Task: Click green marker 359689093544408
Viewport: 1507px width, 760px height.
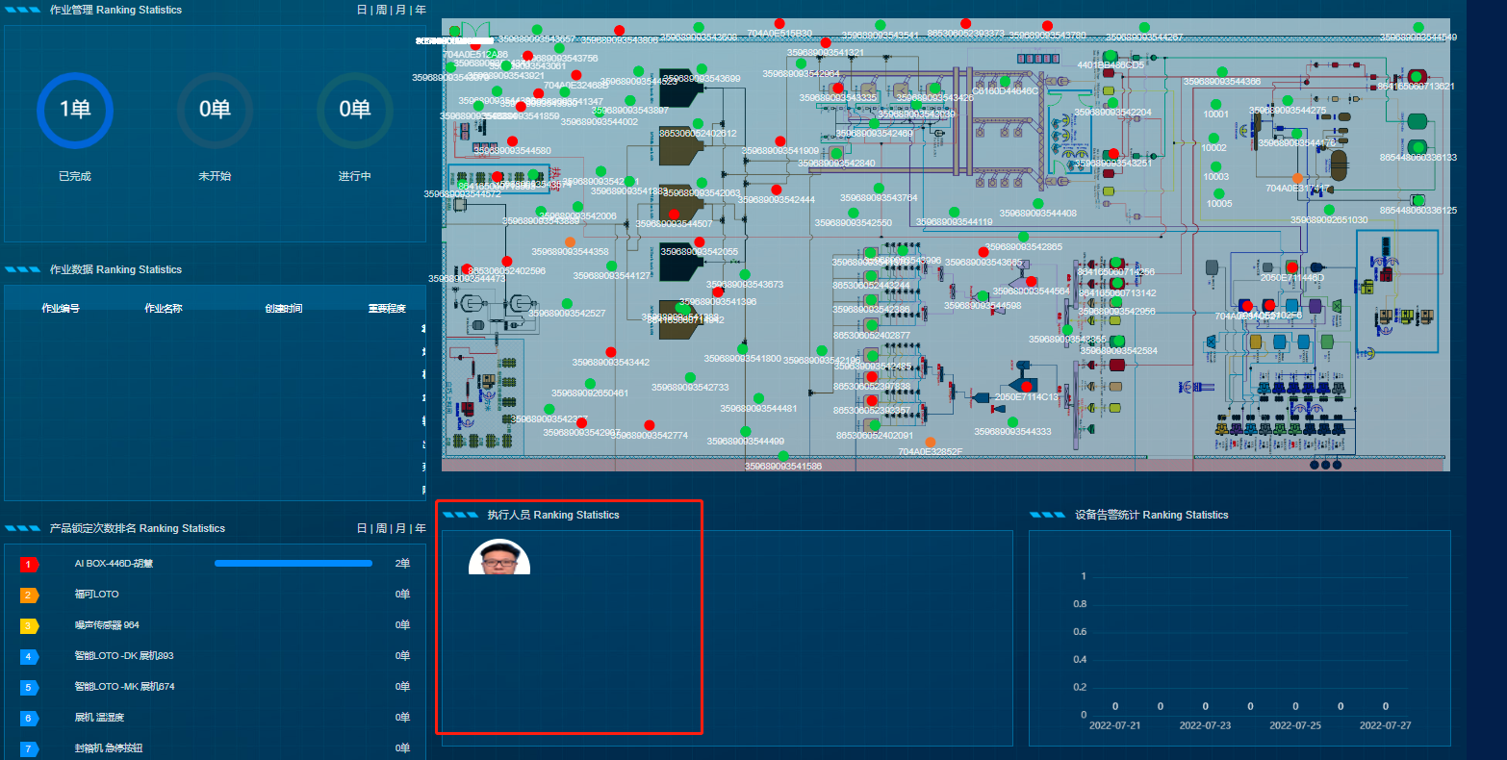Action: click(x=1037, y=203)
